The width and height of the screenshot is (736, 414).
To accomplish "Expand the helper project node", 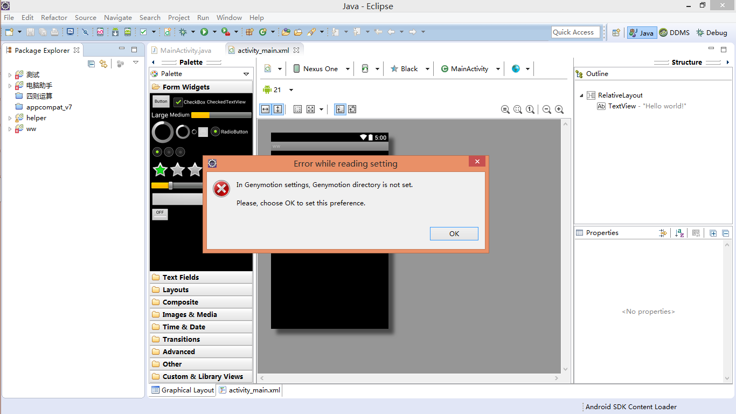I will [10, 118].
